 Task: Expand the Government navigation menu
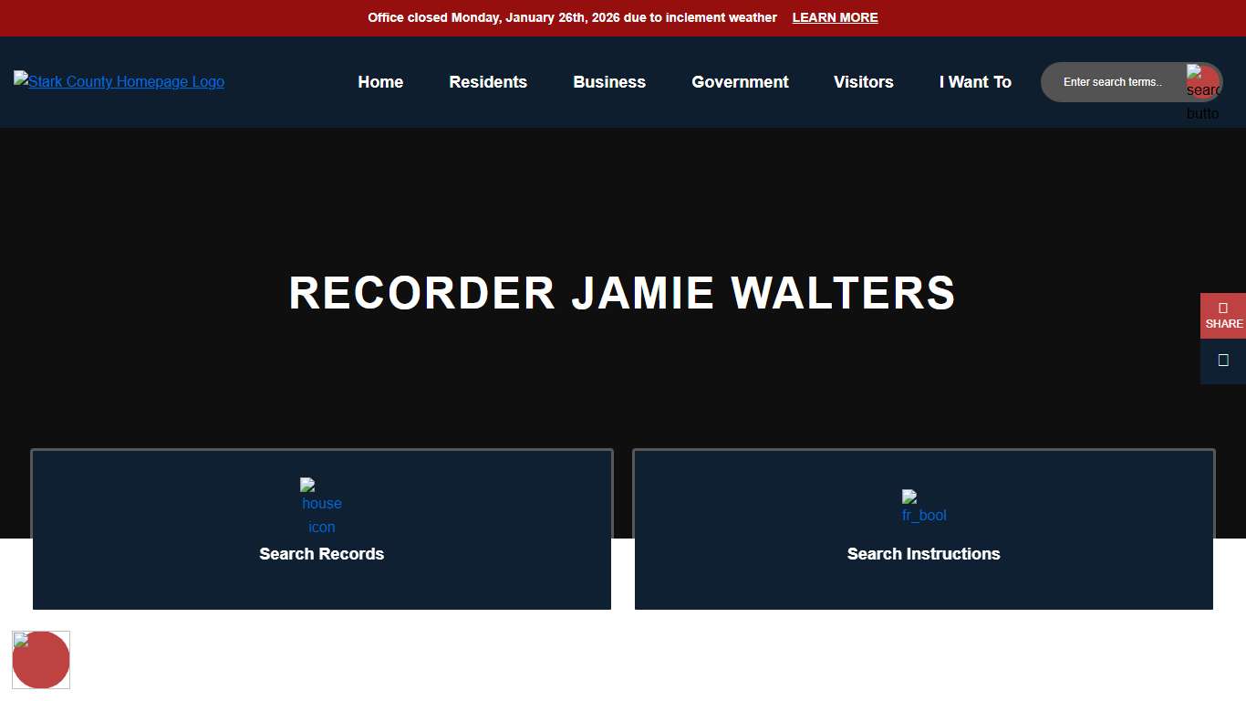740,82
